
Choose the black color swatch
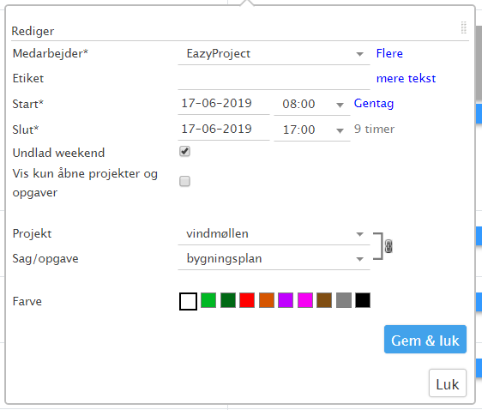click(x=363, y=300)
